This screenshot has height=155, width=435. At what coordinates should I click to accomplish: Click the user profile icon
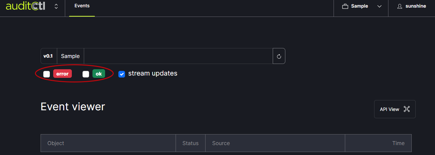pos(400,6)
